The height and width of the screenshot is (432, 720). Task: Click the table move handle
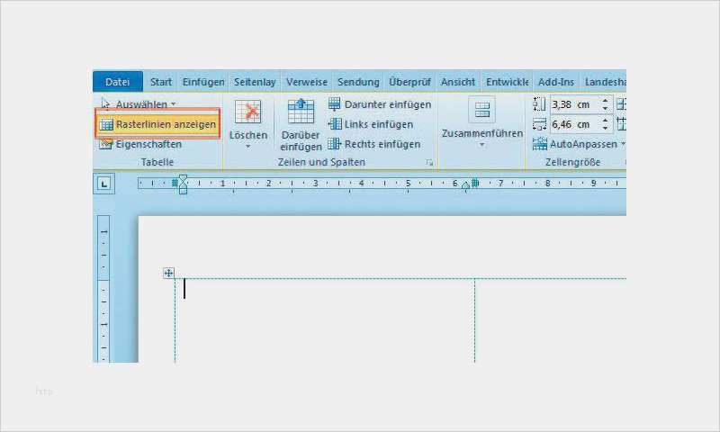[x=168, y=274]
